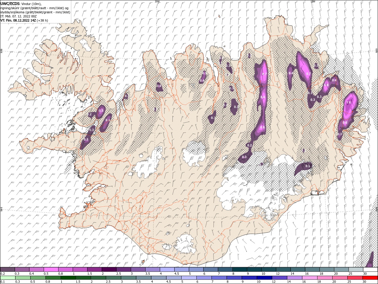378x284 pixels.
Task: Click the dark teal 8–9 swatch in the upper legend row
Action: (x=239, y=270)
